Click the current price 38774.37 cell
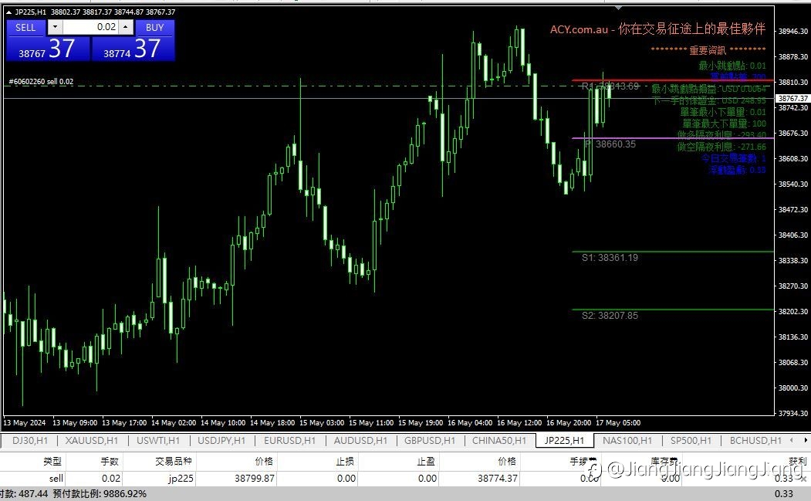 479,479
